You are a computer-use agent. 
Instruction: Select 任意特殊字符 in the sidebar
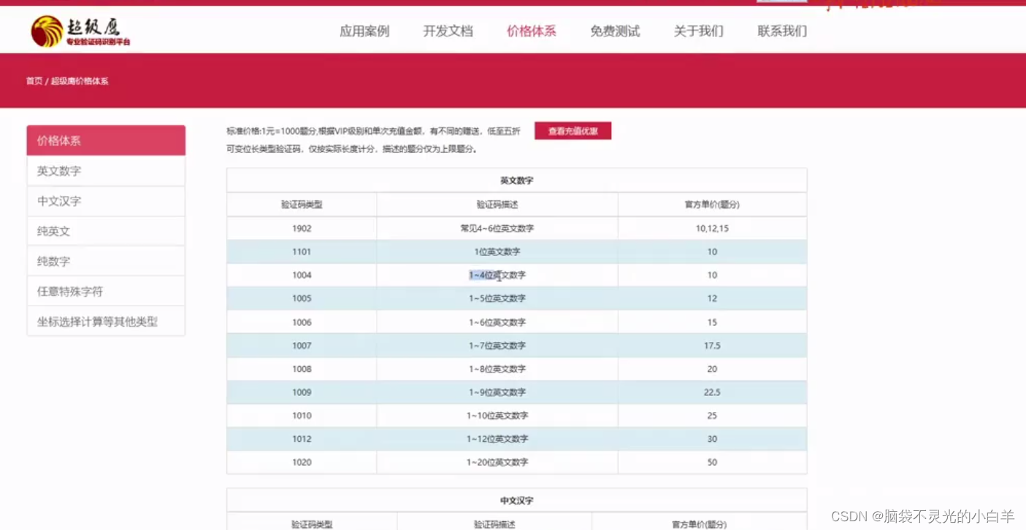[x=106, y=291]
